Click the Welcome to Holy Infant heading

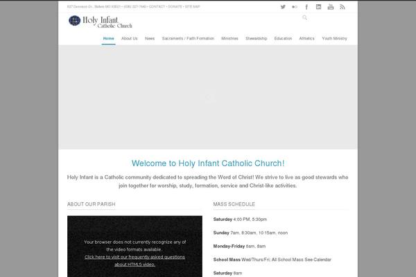[x=208, y=163]
